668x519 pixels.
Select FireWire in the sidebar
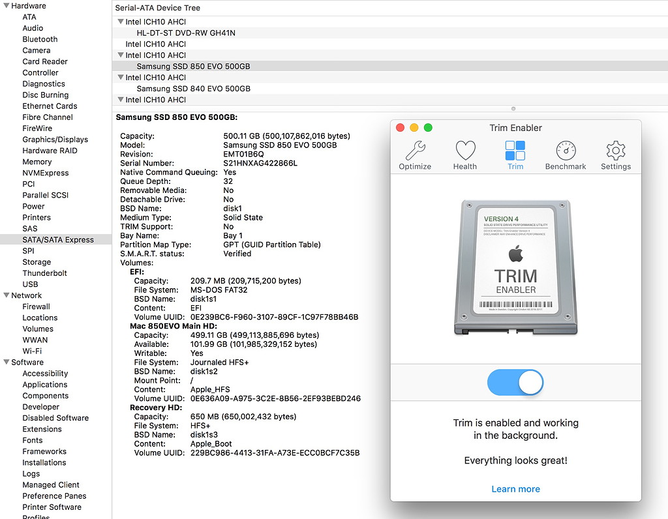coord(37,128)
